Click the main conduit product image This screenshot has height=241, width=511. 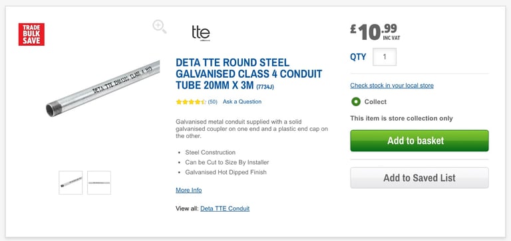point(103,88)
